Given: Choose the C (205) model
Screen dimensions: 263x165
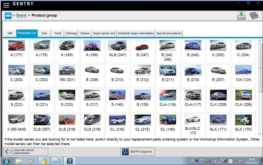Looking at the screenshot, I should click(218, 51).
